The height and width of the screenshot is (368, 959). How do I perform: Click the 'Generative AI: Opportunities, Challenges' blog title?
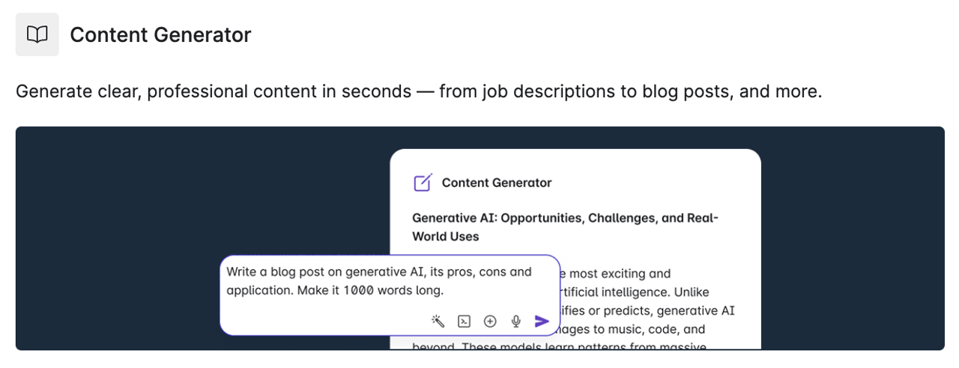coord(565,218)
